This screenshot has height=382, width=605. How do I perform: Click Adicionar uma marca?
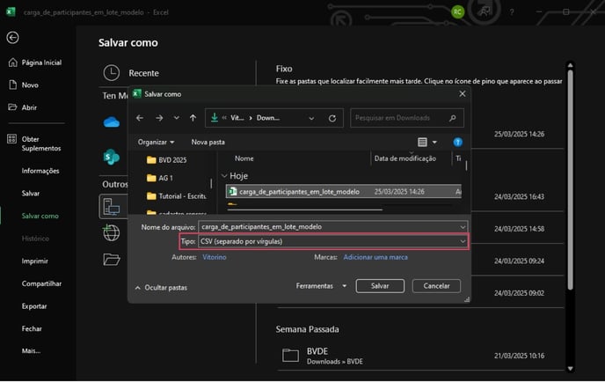click(375, 257)
